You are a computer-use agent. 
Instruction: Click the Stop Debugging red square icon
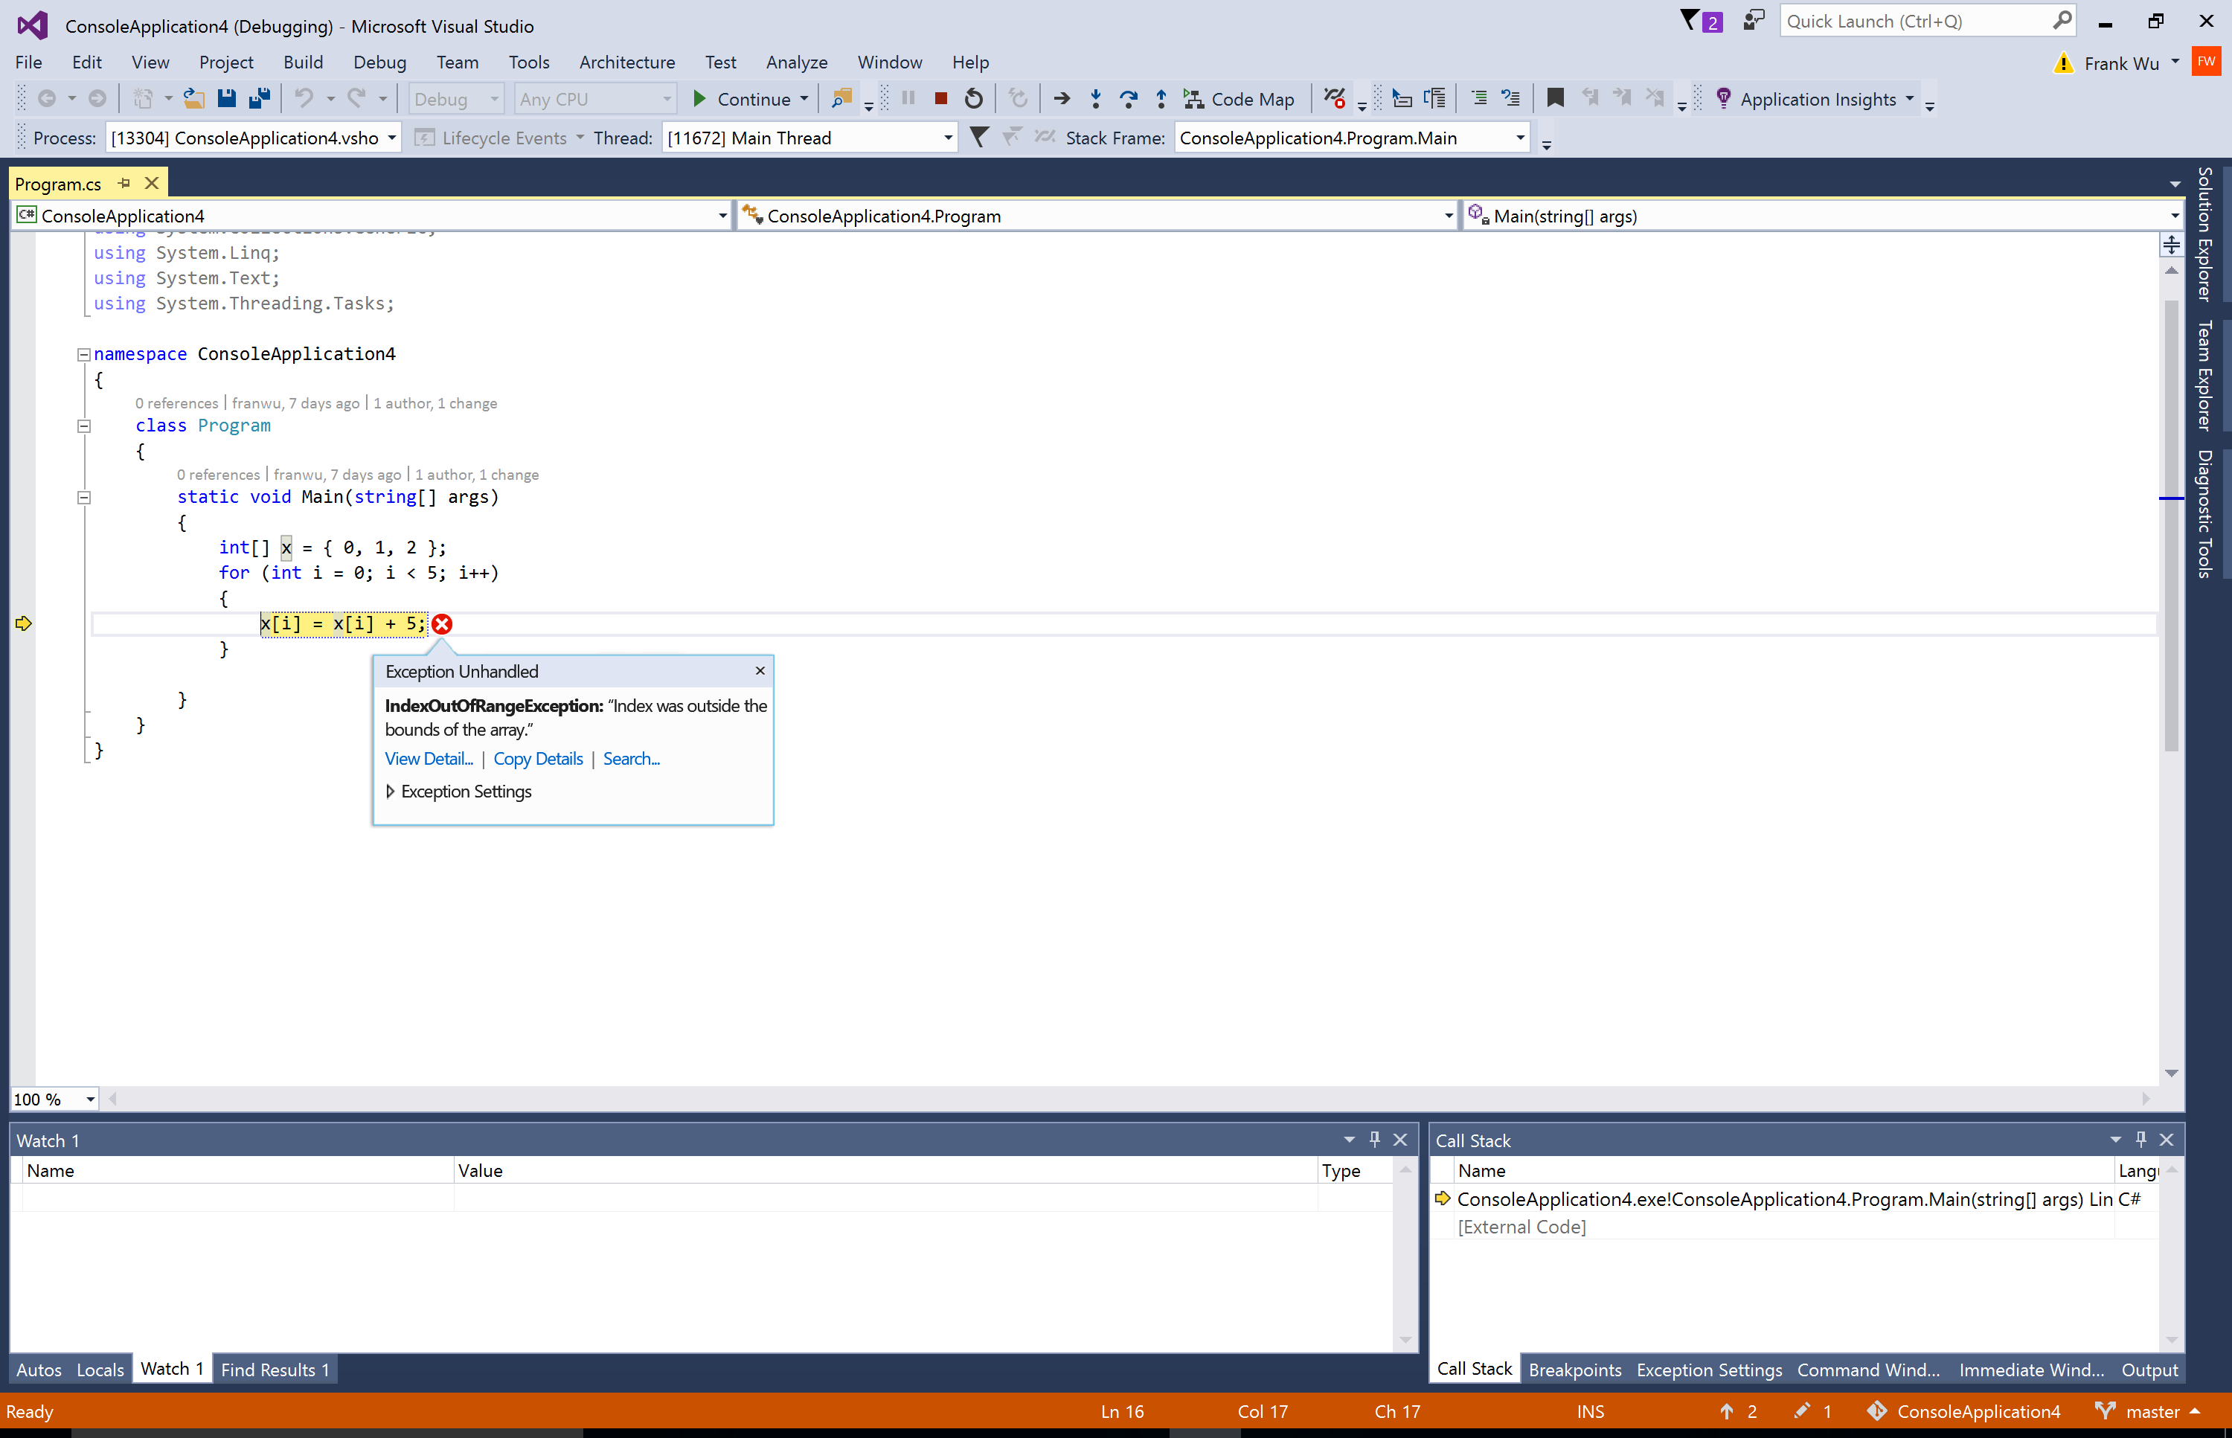[x=940, y=99]
